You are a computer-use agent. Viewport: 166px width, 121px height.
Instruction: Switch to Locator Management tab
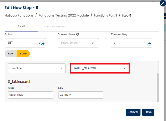pos(54,26)
